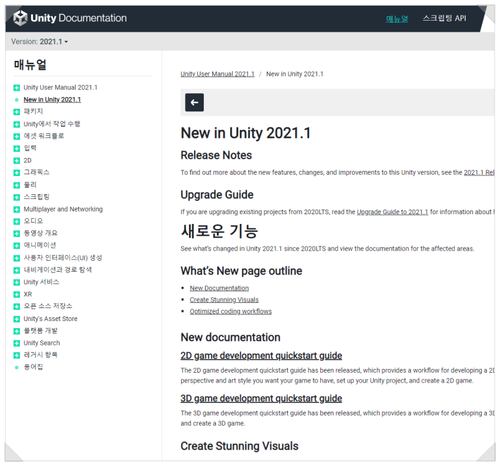Click the back arrow button

194,102
